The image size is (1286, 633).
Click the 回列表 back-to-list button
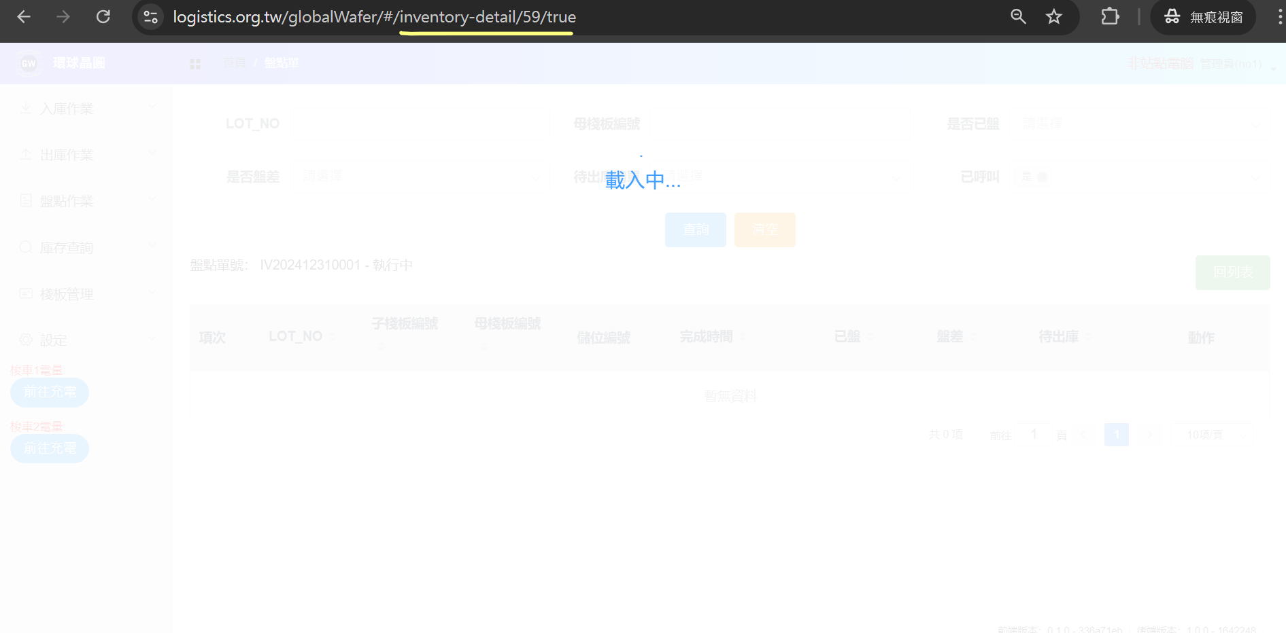tap(1233, 272)
